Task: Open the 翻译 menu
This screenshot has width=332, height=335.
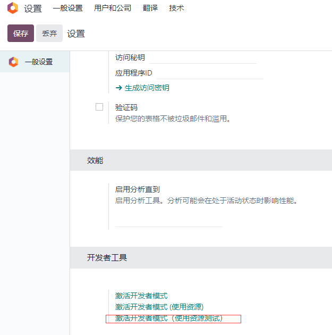Action: 150,8
